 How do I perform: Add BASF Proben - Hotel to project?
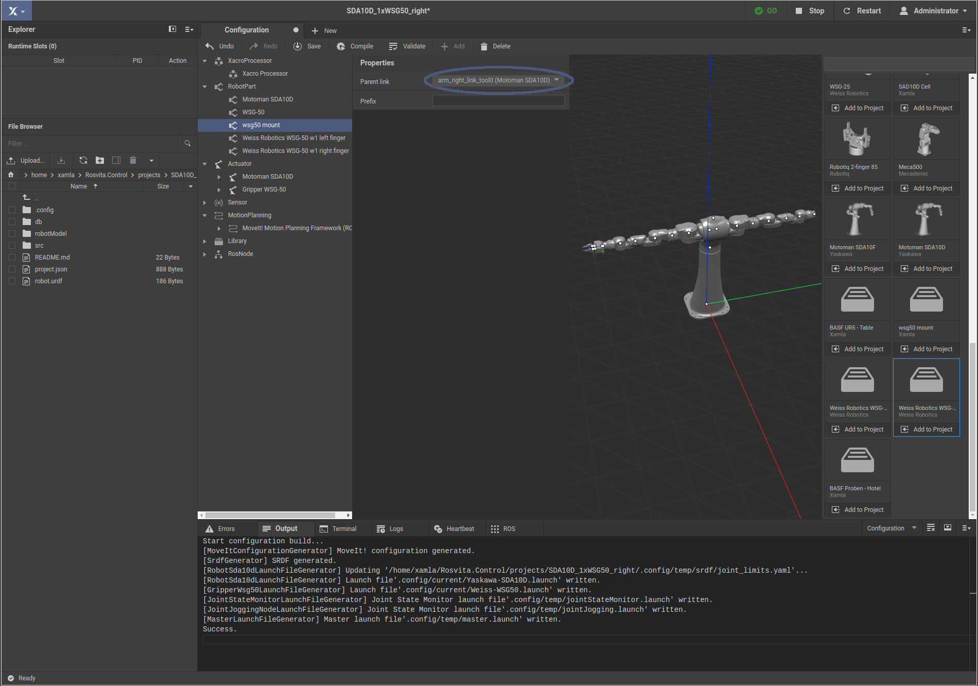tap(858, 510)
